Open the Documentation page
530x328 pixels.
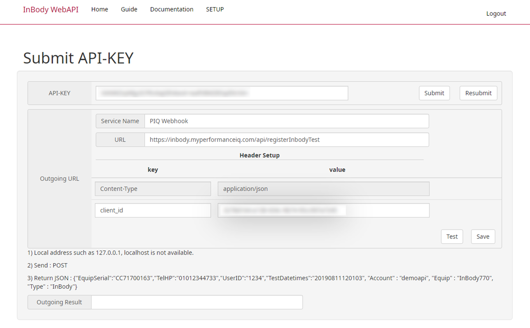pyautogui.click(x=172, y=9)
